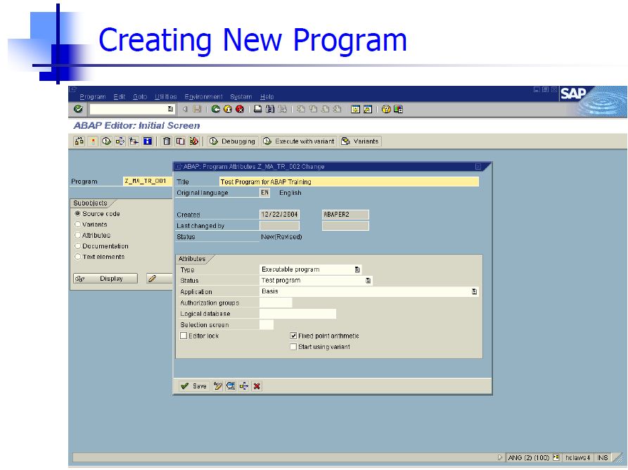The height and width of the screenshot is (470, 628).
Task: Open the Type dropdown showing Executable program
Action: [x=357, y=269]
